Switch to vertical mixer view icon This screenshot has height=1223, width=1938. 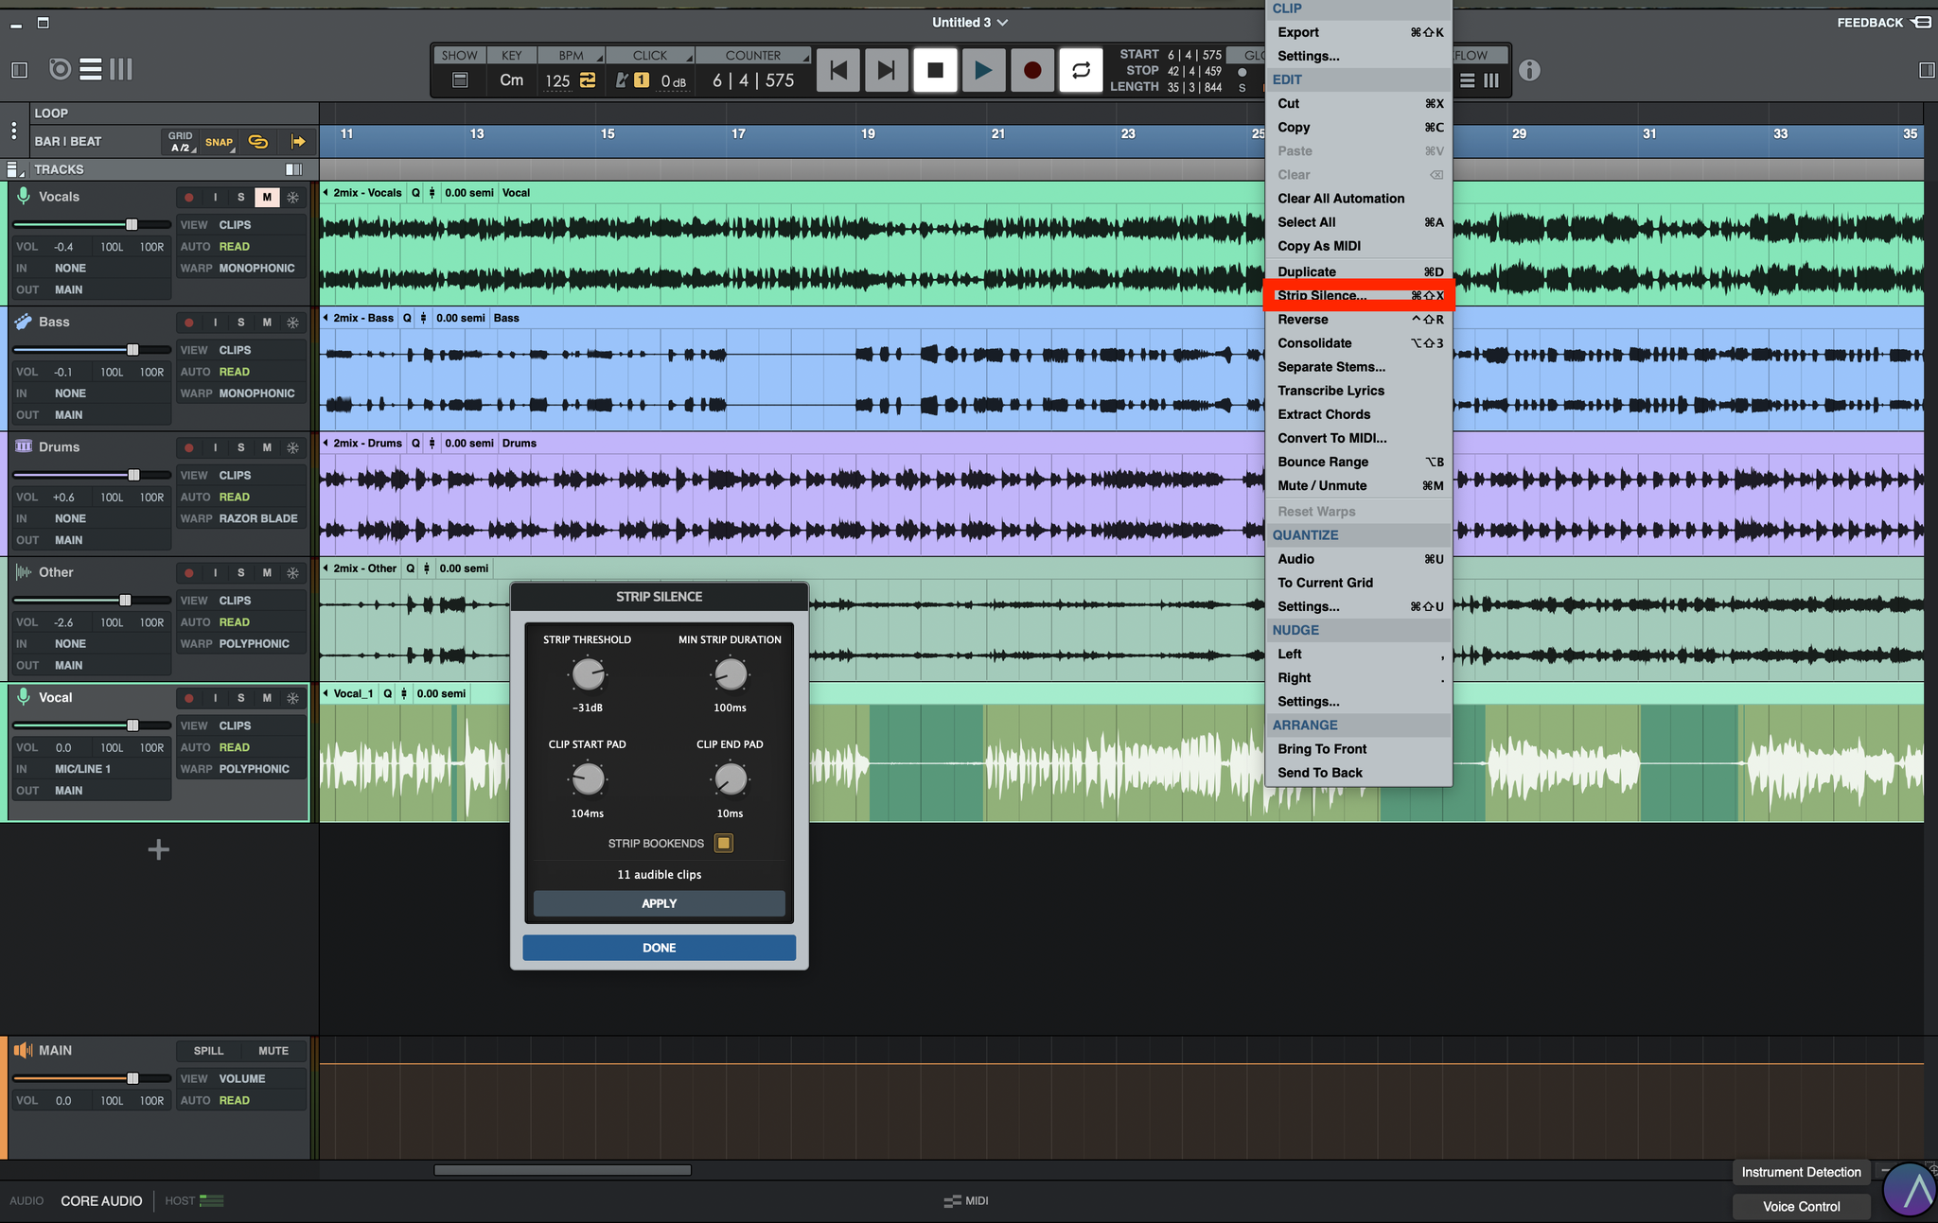[121, 69]
